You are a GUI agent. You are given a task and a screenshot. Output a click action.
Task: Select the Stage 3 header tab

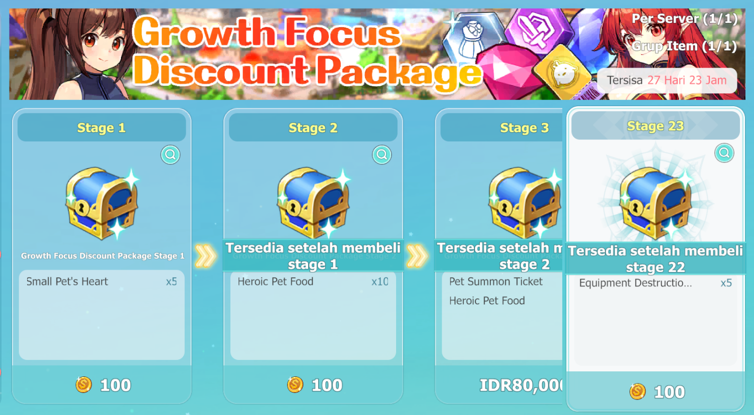501,128
